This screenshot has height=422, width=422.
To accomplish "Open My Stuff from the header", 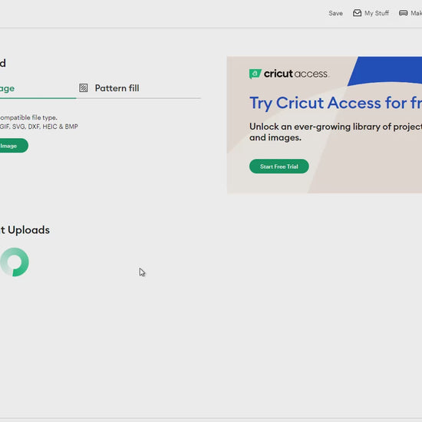I will pyautogui.click(x=371, y=13).
